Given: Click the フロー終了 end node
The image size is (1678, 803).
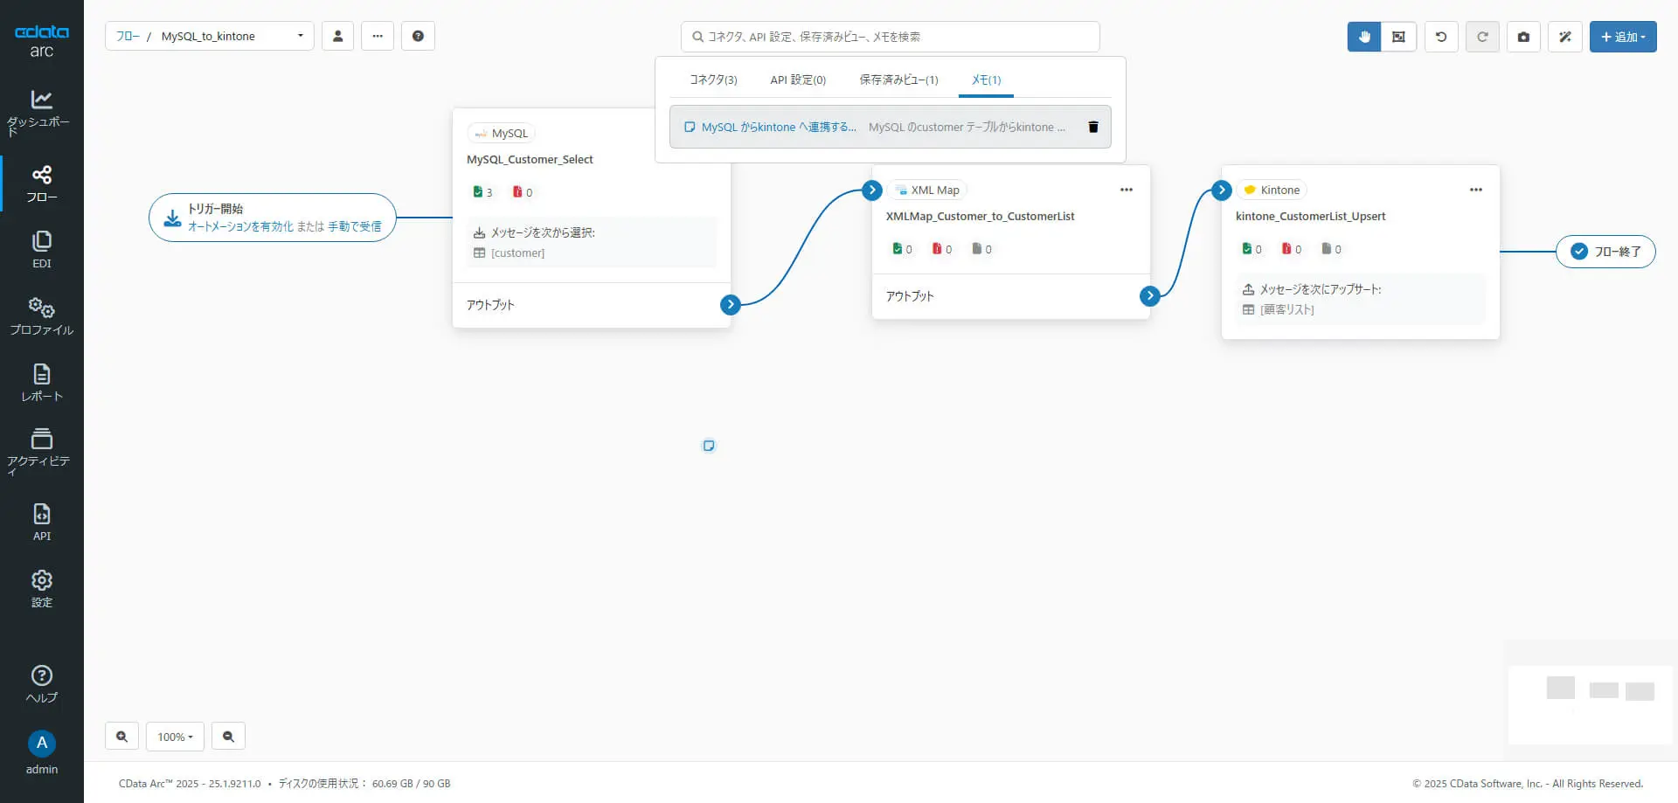Looking at the screenshot, I should click(1605, 252).
